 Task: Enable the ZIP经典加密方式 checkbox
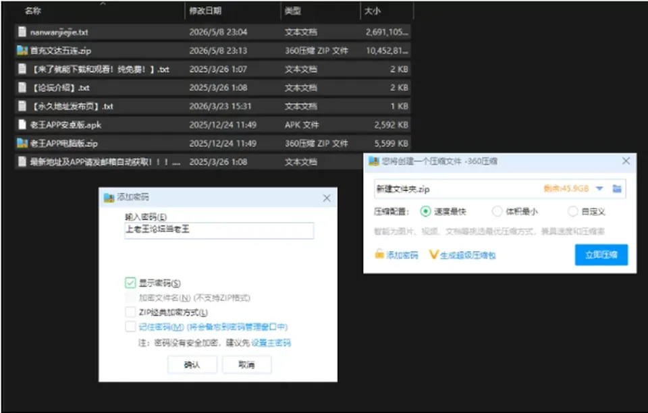(130, 312)
